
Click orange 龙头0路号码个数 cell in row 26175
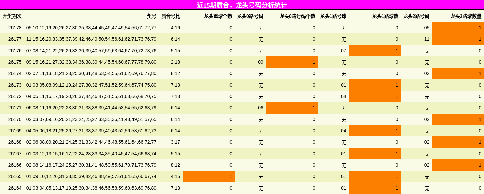292,62
